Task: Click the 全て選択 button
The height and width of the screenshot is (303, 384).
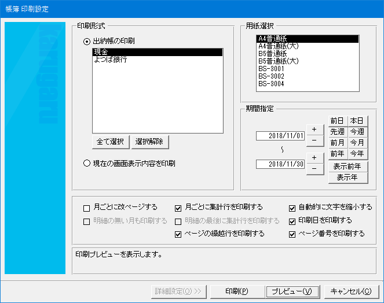Action: 111,142
